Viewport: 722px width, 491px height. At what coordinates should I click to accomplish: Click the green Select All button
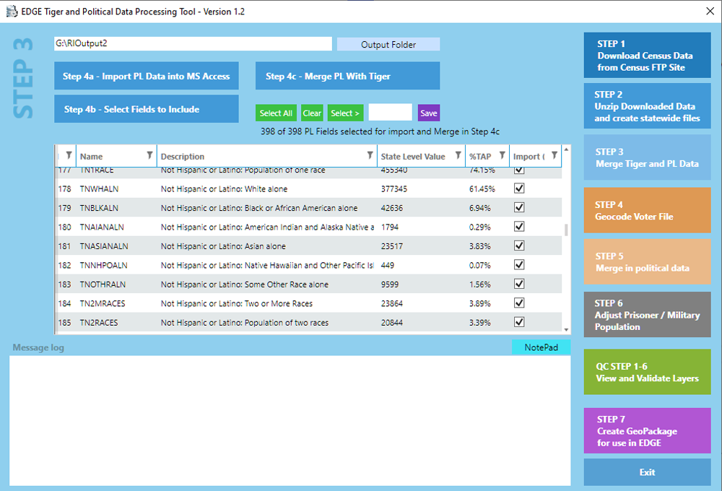point(276,113)
